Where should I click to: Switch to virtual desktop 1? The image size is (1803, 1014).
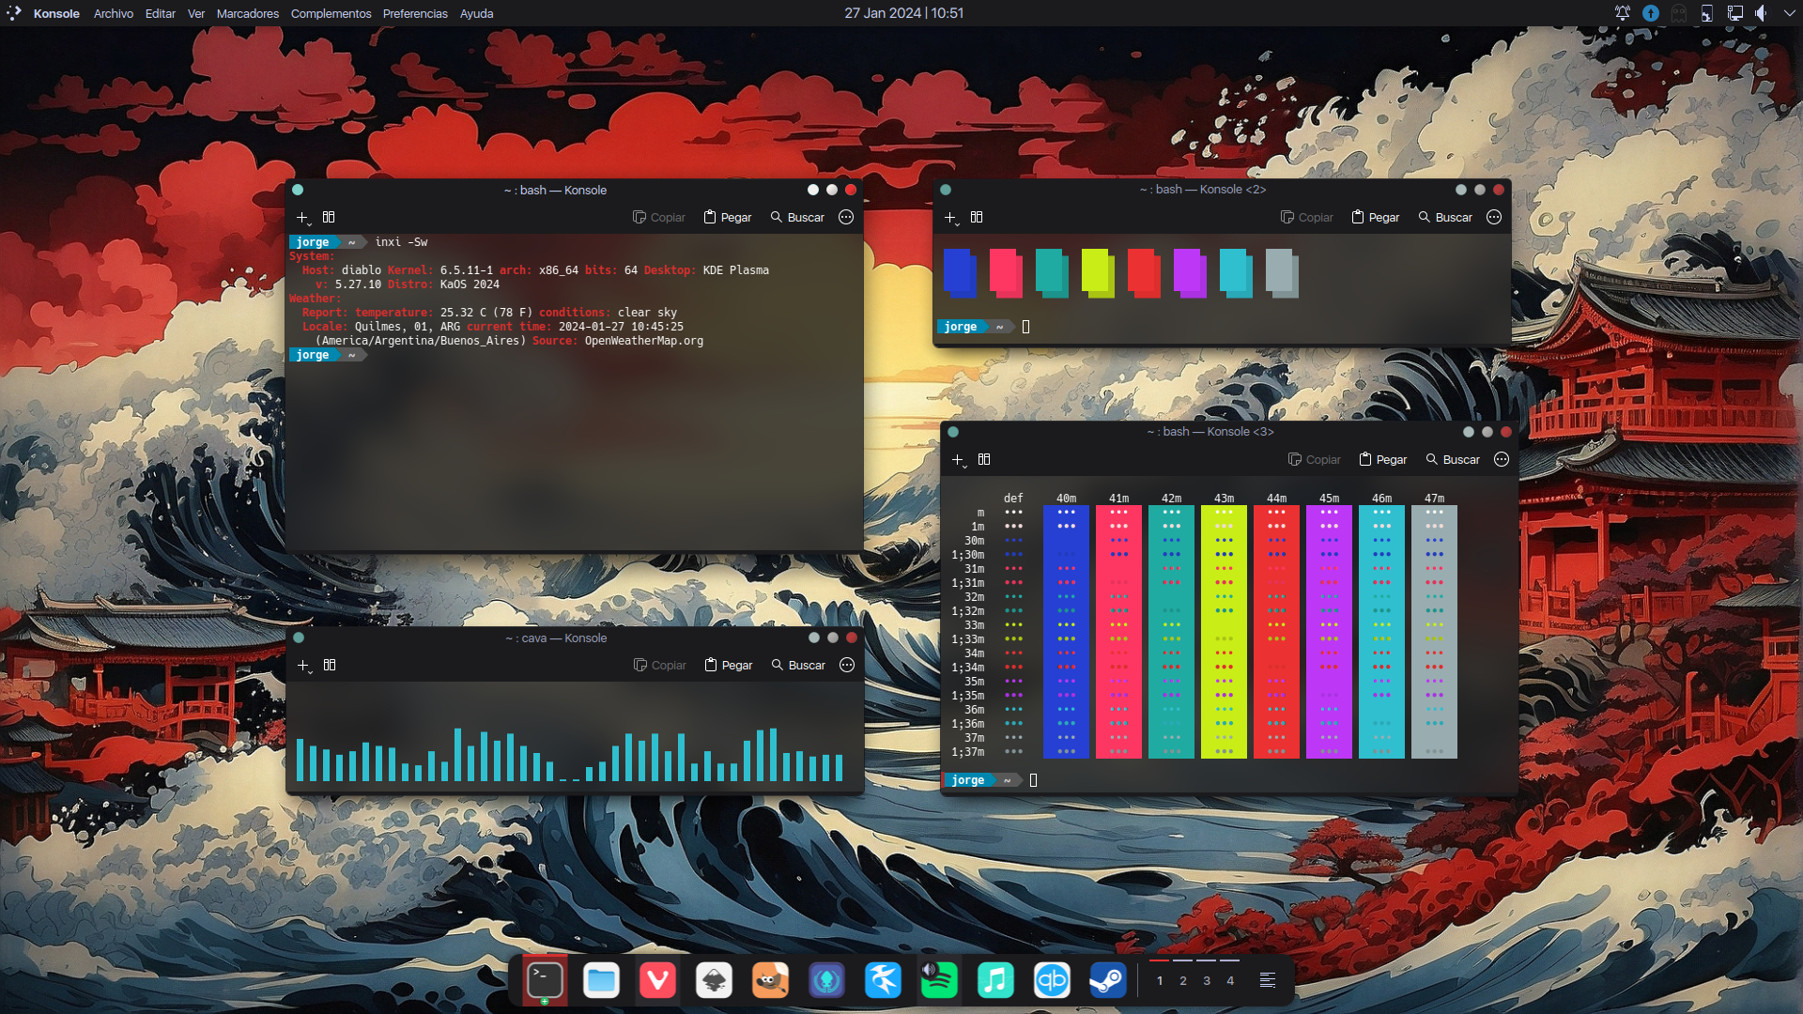point(1160,980)
